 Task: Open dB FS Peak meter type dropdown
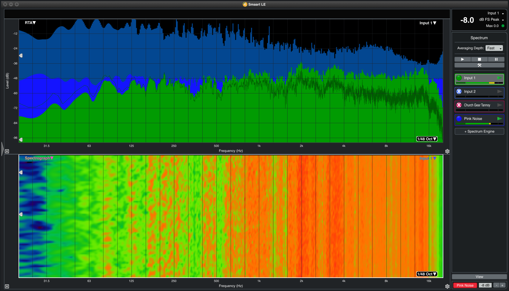point(492,20)
